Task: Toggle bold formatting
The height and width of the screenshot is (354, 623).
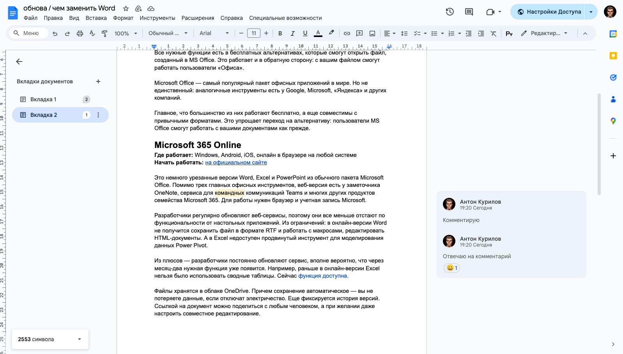Action: click(x=280, y=33)
